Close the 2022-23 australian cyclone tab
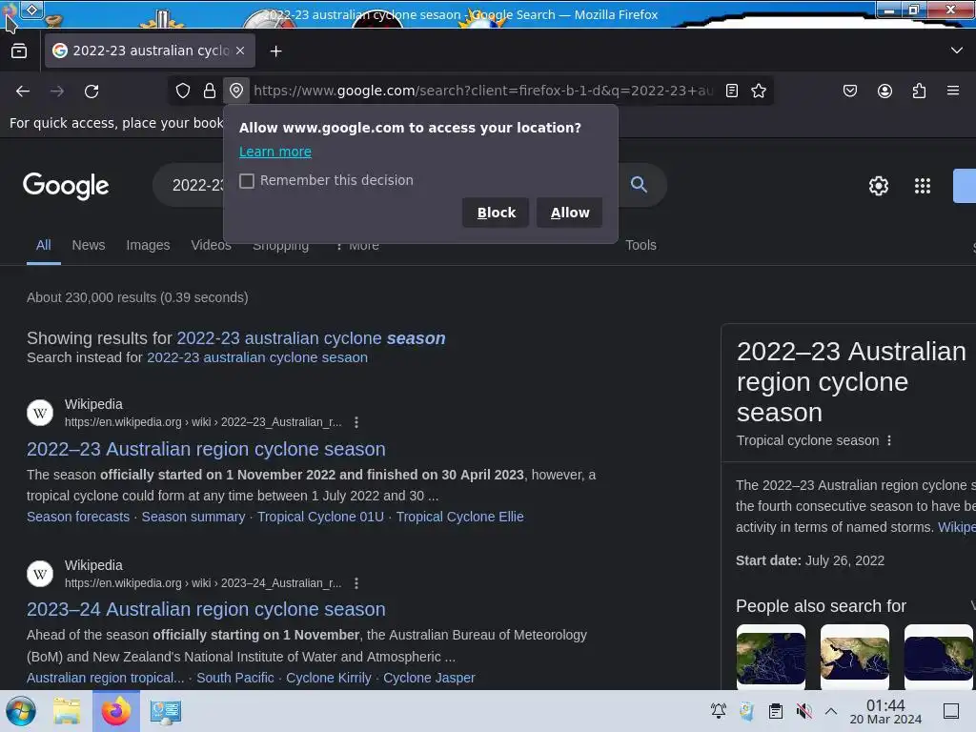This screenshot has height=732, width=976. click(240, 51)
